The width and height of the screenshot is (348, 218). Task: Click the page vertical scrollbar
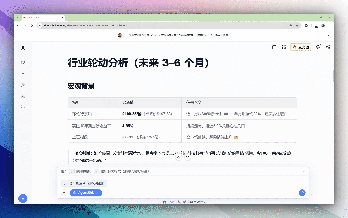[x=333, y=76]
